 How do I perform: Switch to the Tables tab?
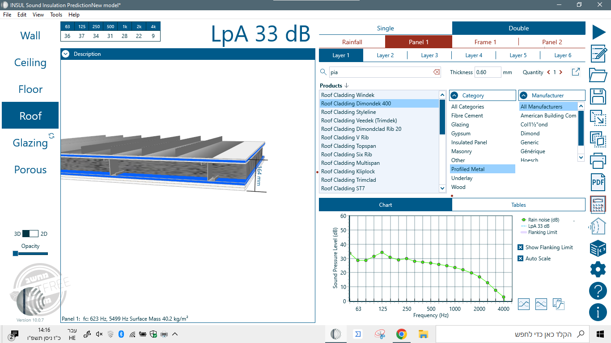click(518, 205)
